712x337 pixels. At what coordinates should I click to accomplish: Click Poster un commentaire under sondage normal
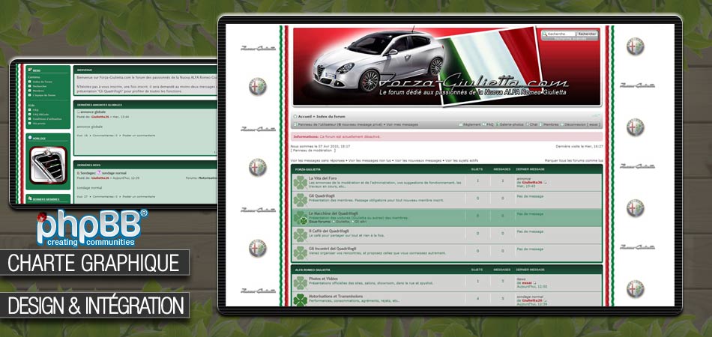(139, 196)
